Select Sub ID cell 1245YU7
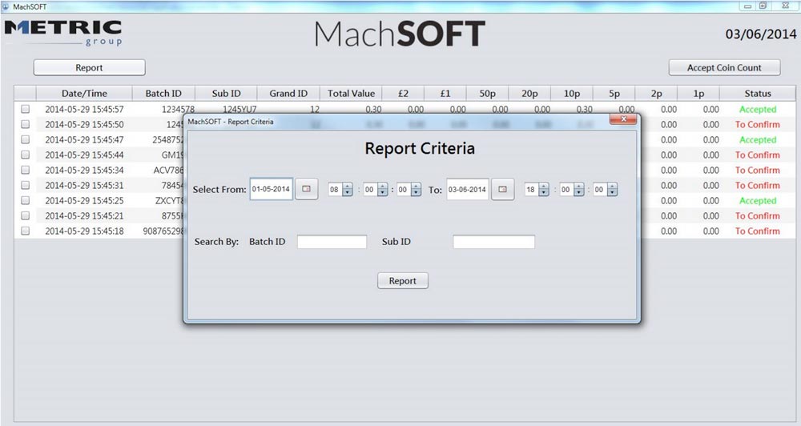This screenshot has width=801, height=426. tap(239, 110)
